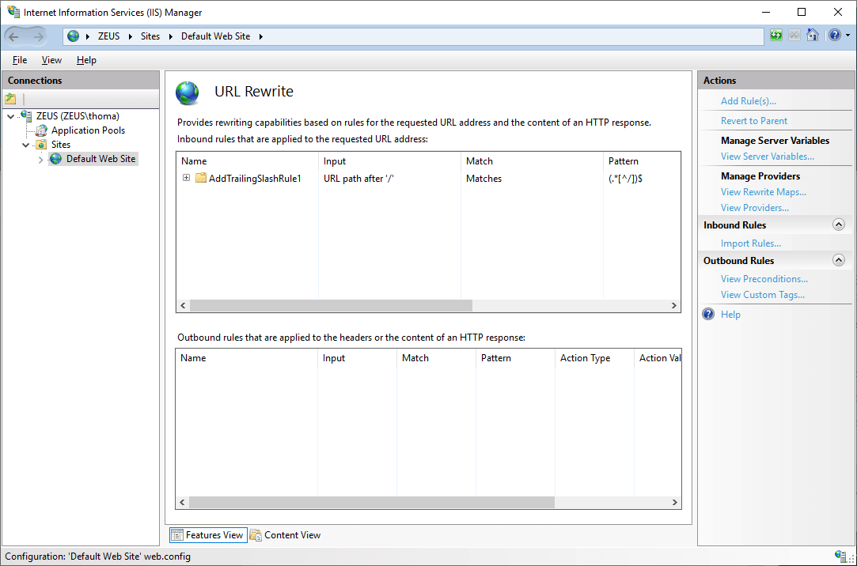
Task: Click Sites in the breadcrumb path
Action: pyautogui.click(x=150, y=36)
